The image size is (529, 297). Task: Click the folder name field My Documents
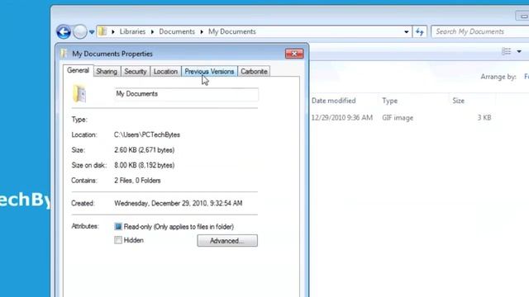click(187, 94)
